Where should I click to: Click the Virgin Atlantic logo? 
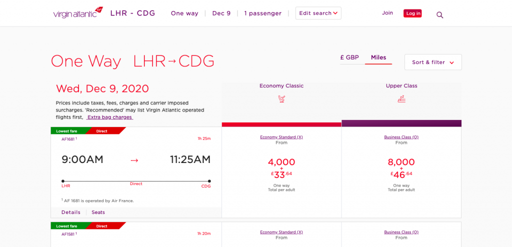coord(78,13)
